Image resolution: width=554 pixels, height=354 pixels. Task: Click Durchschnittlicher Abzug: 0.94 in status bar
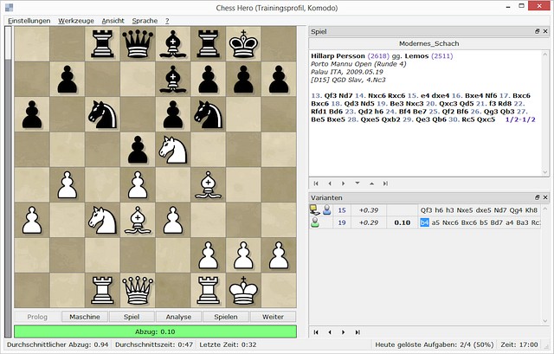56,344
